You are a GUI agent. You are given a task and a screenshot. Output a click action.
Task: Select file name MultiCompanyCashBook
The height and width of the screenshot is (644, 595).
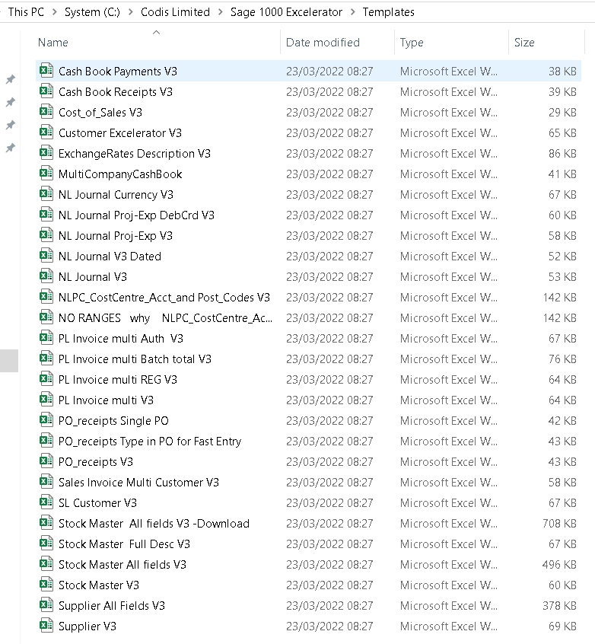pos(120,174)
